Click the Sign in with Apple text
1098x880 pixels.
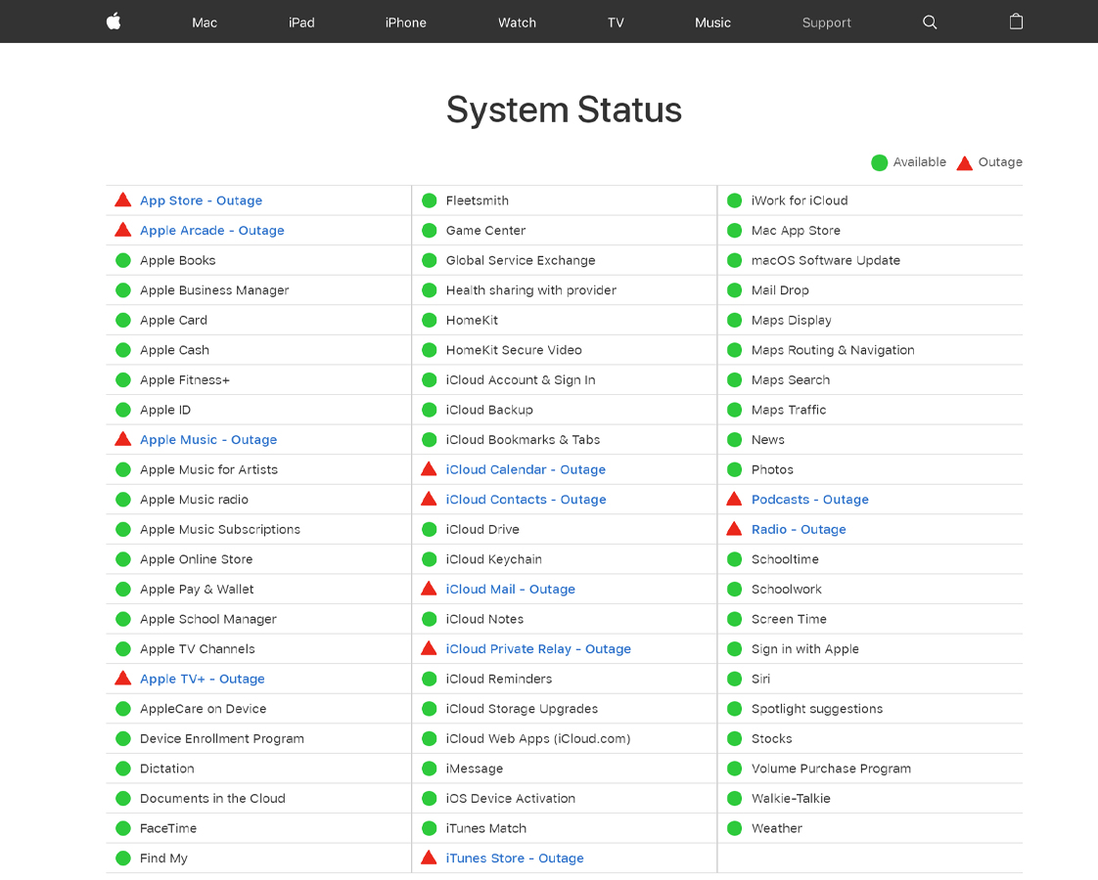(804, 649)
